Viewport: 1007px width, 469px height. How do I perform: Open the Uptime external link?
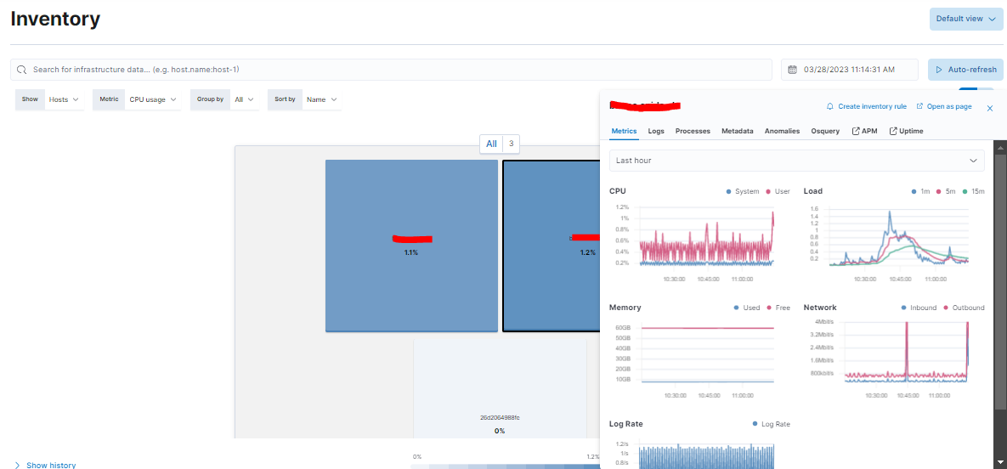(x=906, y=131)
